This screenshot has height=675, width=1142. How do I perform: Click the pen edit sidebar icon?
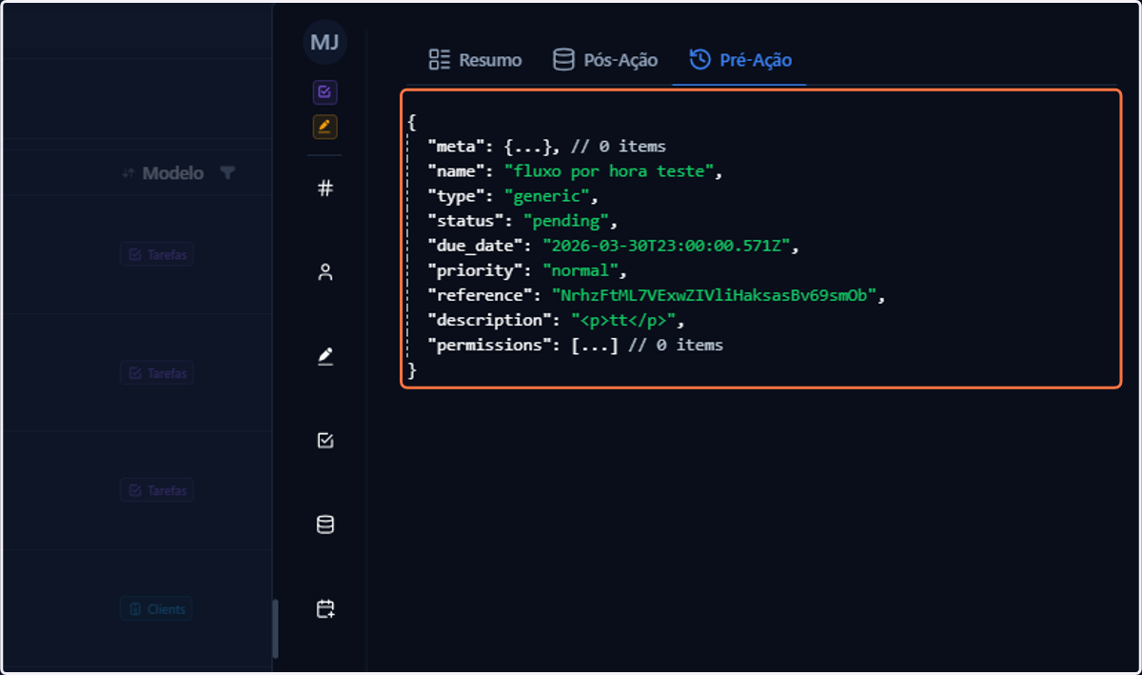[x=325, y=357]
